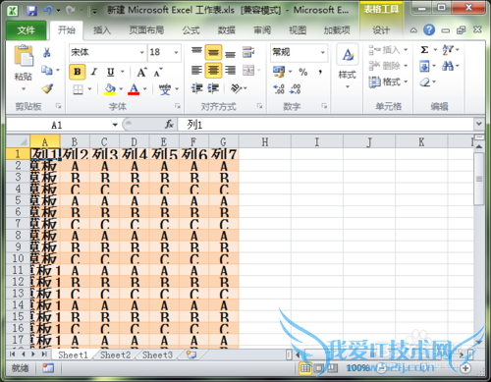Switch to the Page Layout tab

[x=146, y=30]
